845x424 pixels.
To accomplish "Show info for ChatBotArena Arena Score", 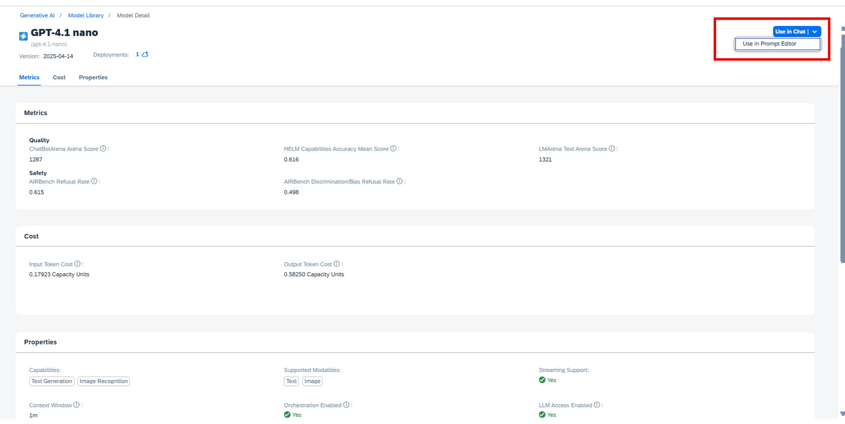I will 103,149.
